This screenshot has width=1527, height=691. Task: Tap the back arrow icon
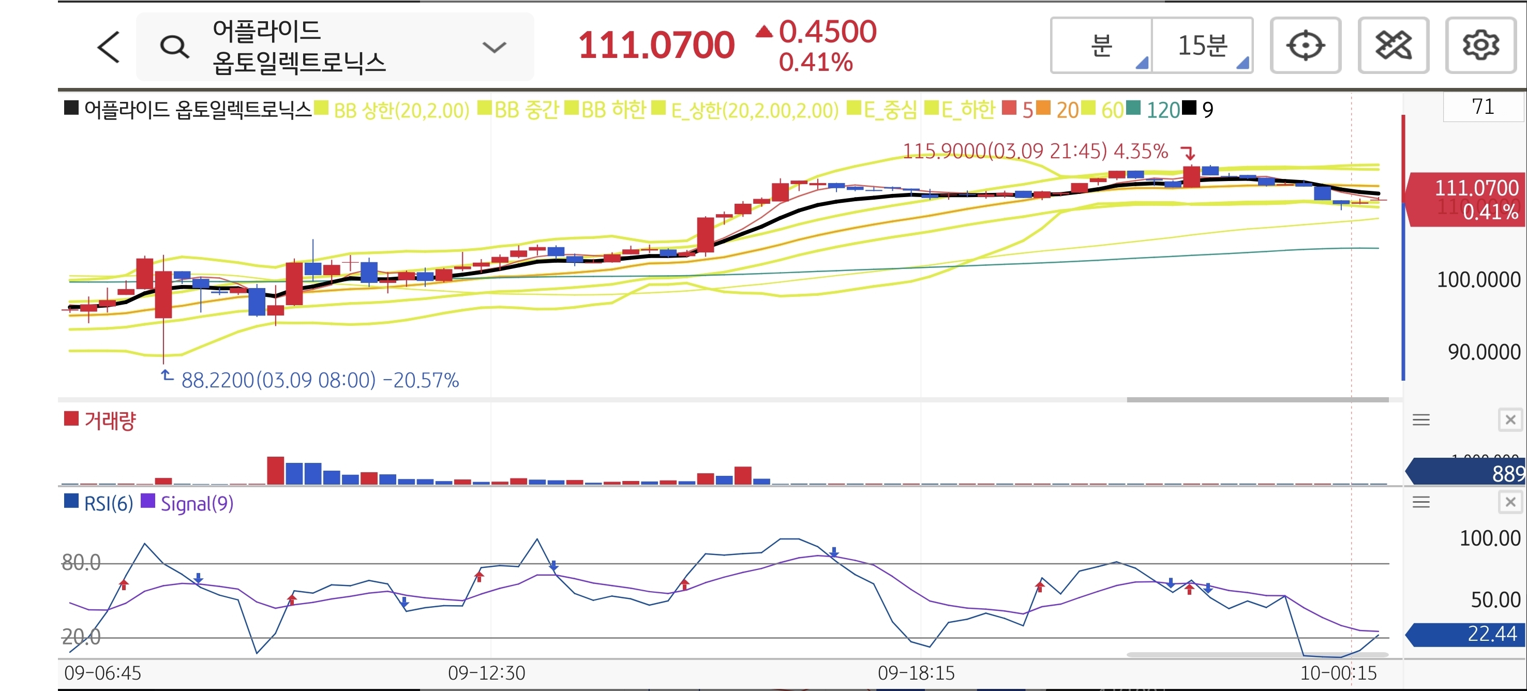(109, 47)
